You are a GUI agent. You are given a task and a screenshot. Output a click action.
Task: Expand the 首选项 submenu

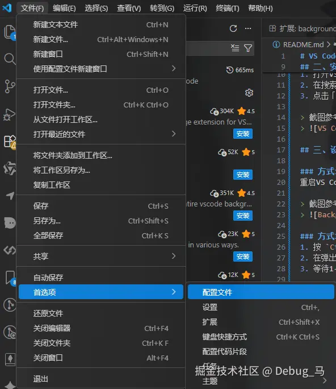(101, 292)
